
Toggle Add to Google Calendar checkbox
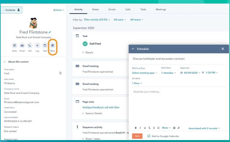pyautogui.click(x=149, y=136)
